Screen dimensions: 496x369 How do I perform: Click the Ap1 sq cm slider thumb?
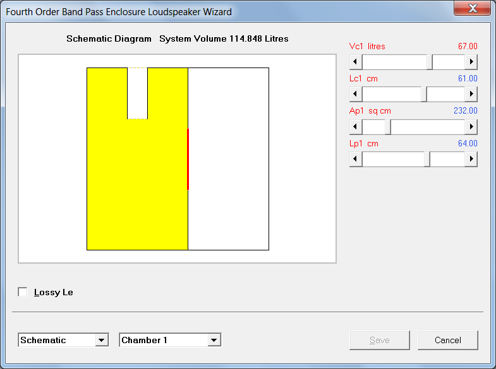388,127
